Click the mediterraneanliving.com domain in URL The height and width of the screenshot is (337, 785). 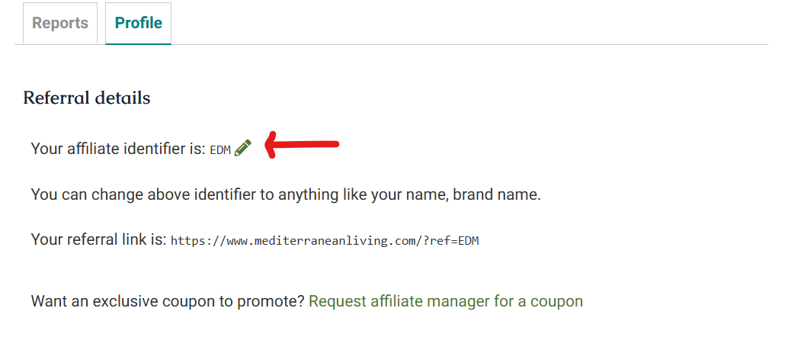tap(318, 241)
